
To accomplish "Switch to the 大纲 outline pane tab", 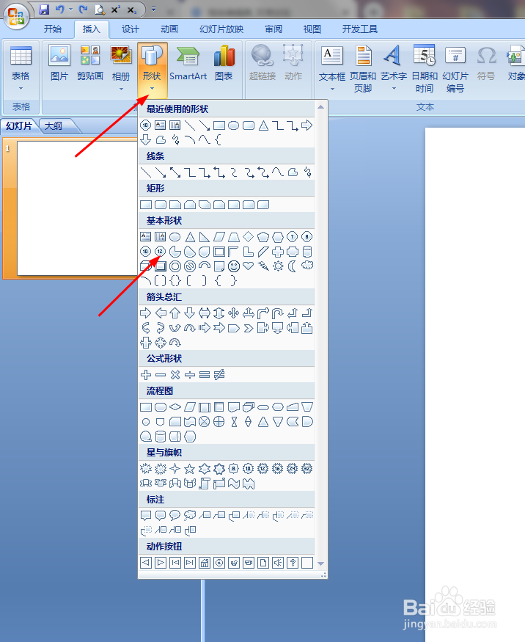I will click(54, 125).
